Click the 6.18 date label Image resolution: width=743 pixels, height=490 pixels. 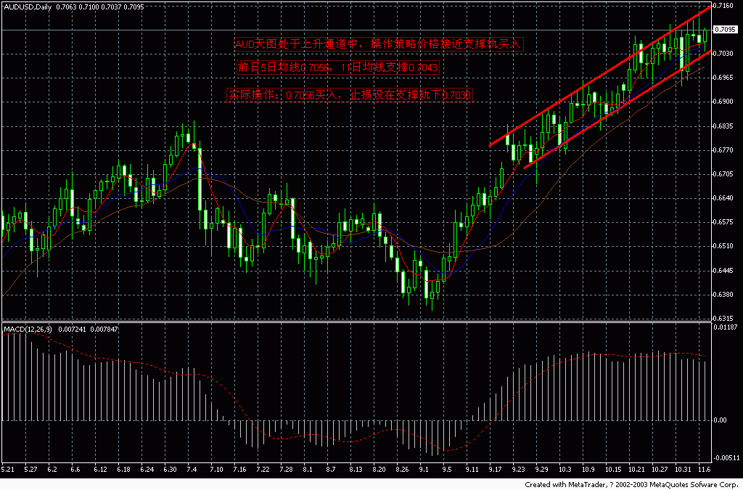tap(123, 469)
